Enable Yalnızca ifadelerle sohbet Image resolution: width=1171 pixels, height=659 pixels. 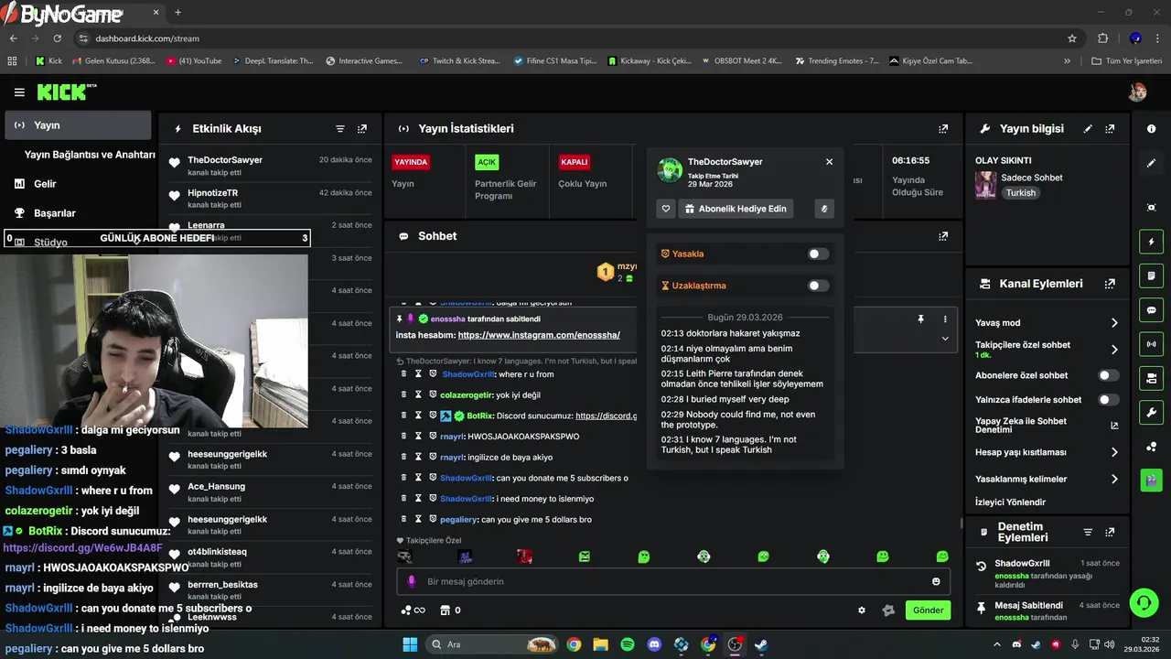click(1108, 400)
